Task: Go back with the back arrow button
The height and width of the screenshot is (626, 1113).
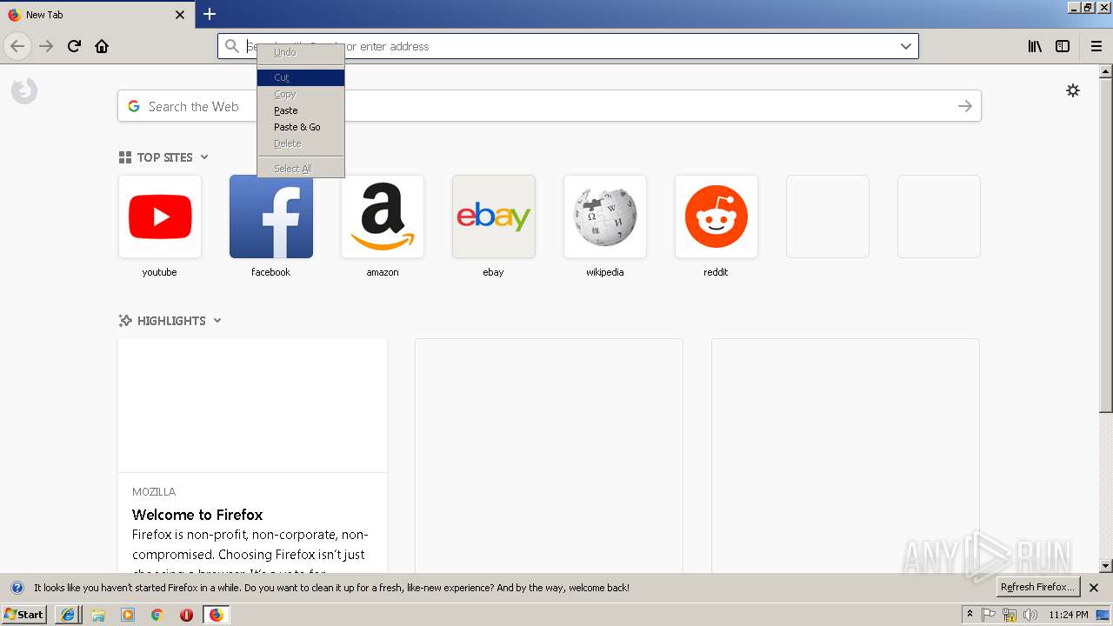Action: (x=17, y=46)
